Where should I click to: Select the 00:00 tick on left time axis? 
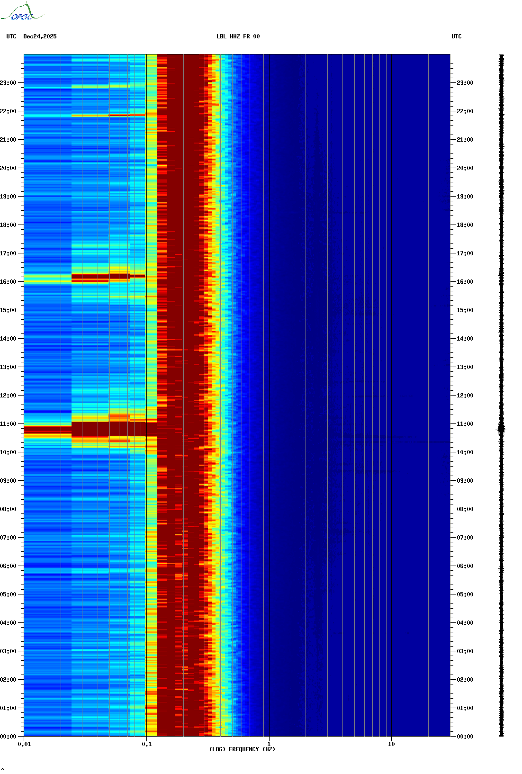(x=9, y=737)
